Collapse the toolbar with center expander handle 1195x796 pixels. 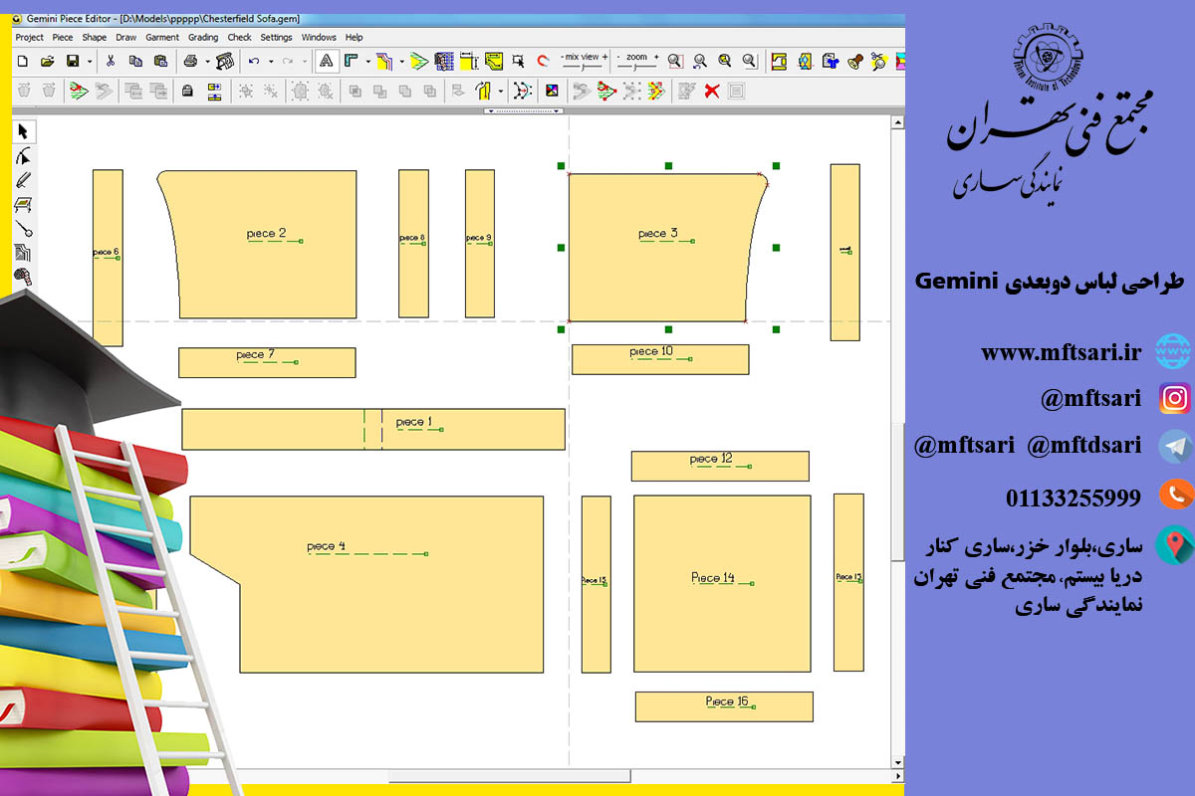(524, 111)
